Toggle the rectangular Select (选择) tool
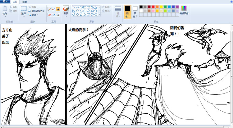 coord(24,11)
